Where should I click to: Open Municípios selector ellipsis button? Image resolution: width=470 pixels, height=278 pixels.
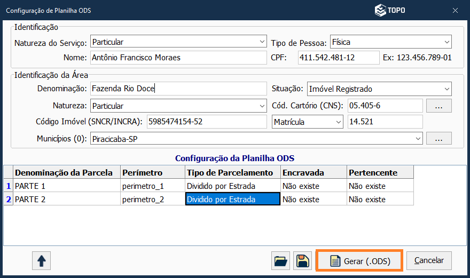click(x=439, y=138)
